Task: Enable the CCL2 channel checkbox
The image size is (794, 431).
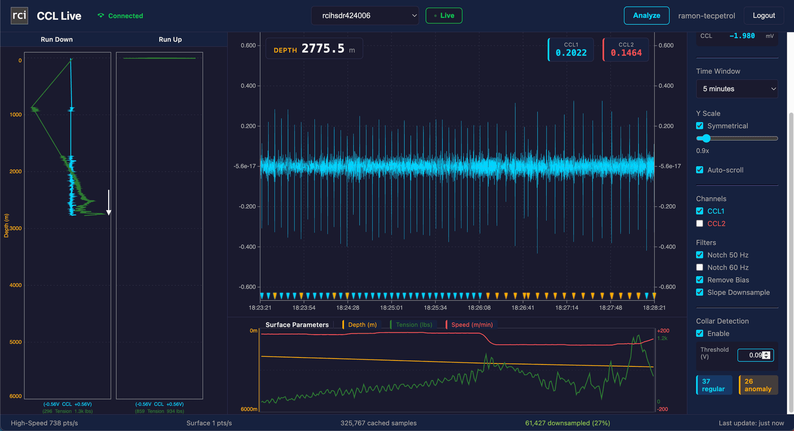Action: [x=700, y=223]
